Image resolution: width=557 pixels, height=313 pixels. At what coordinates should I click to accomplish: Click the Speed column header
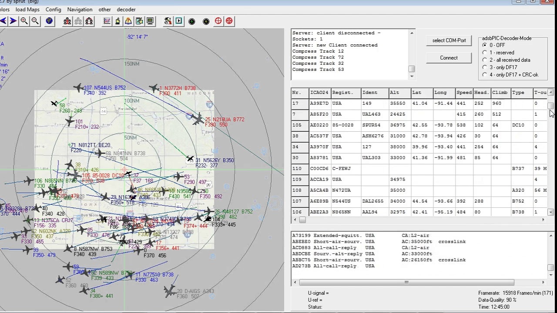tap(464, 93)
